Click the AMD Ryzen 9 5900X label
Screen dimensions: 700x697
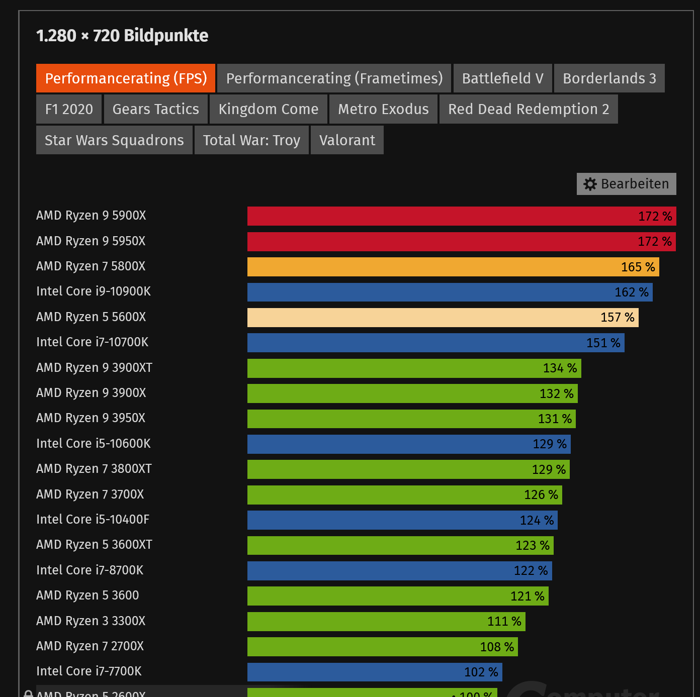[x=91, y=216]
